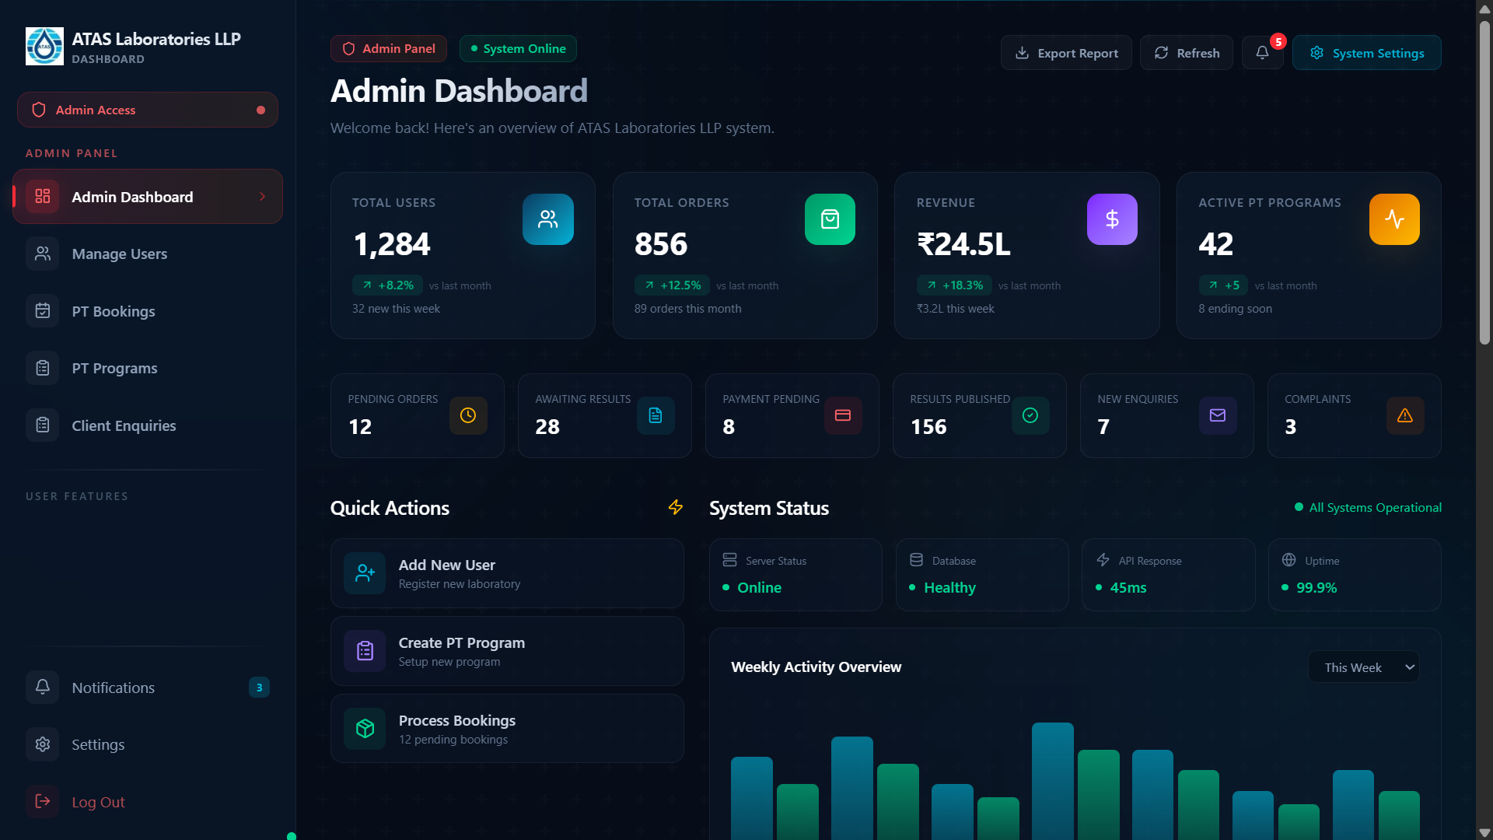This screenshot has height=840, width=1493.
Task: Click the red 5 notification badge
Action: (1278, 41)
